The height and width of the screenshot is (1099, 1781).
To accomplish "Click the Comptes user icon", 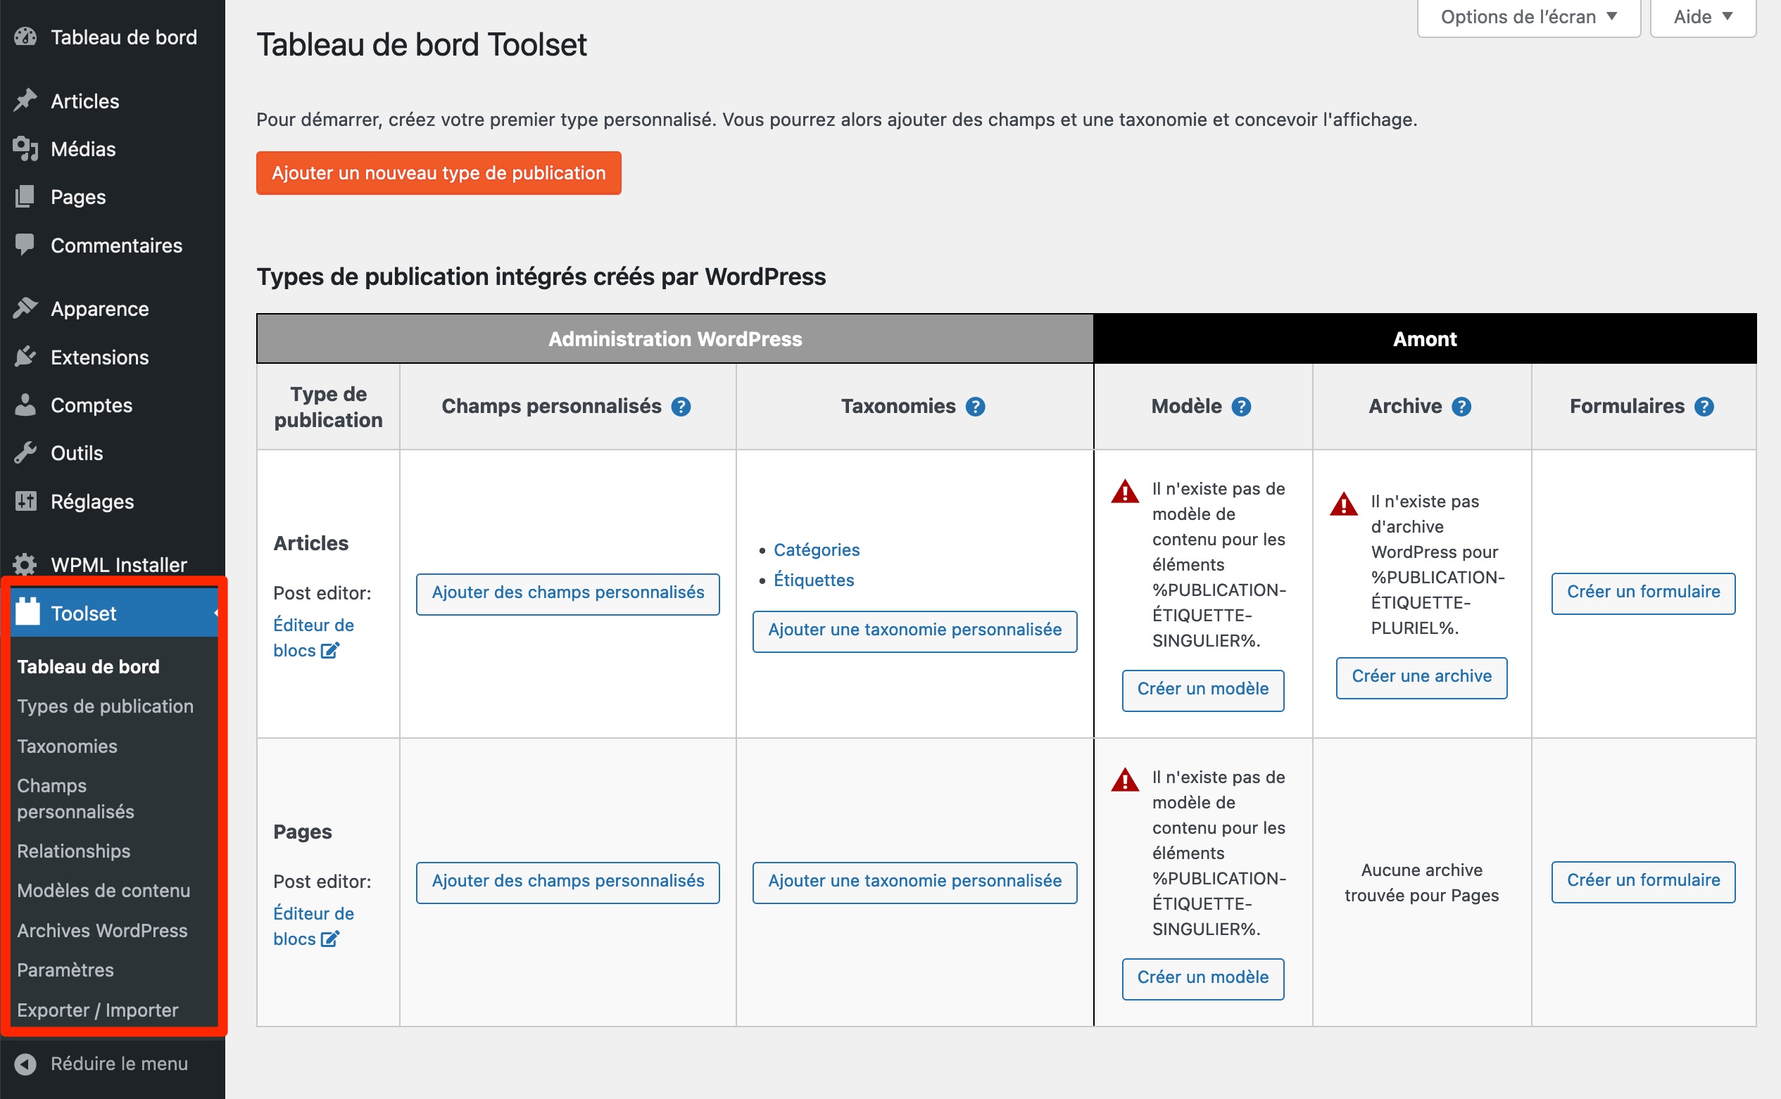I will coord(25,405).
